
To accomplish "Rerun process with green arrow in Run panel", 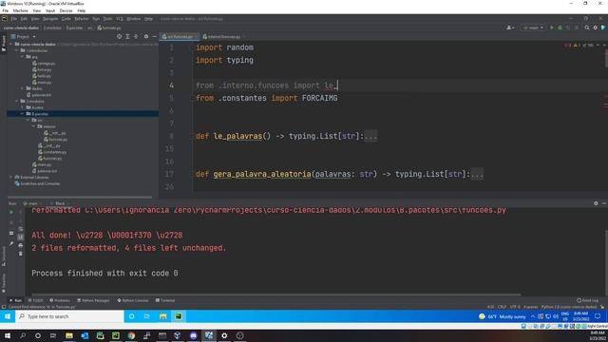I will (11, 213).
